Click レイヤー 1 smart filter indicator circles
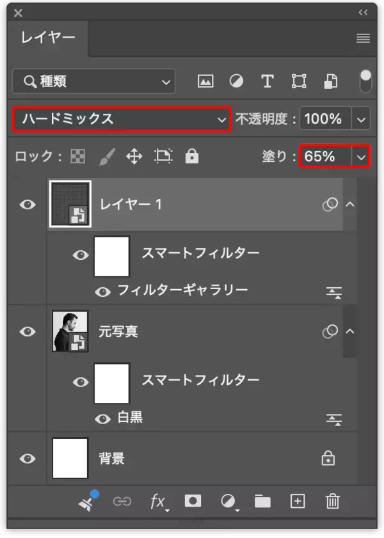384x538 pixels. click(x=330, y=205)
